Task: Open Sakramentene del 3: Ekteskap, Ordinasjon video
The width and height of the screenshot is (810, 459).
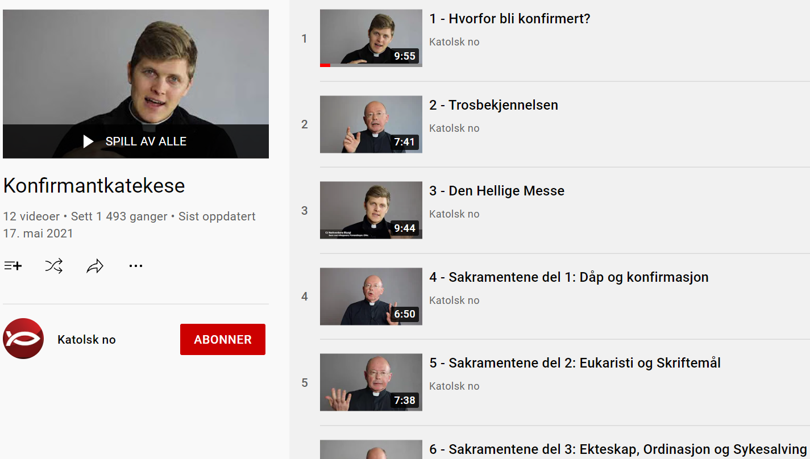Action: point(618,449)
